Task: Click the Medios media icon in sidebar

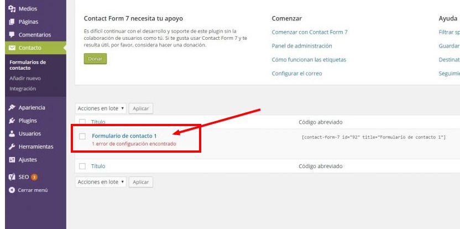Action: (12, 9)
